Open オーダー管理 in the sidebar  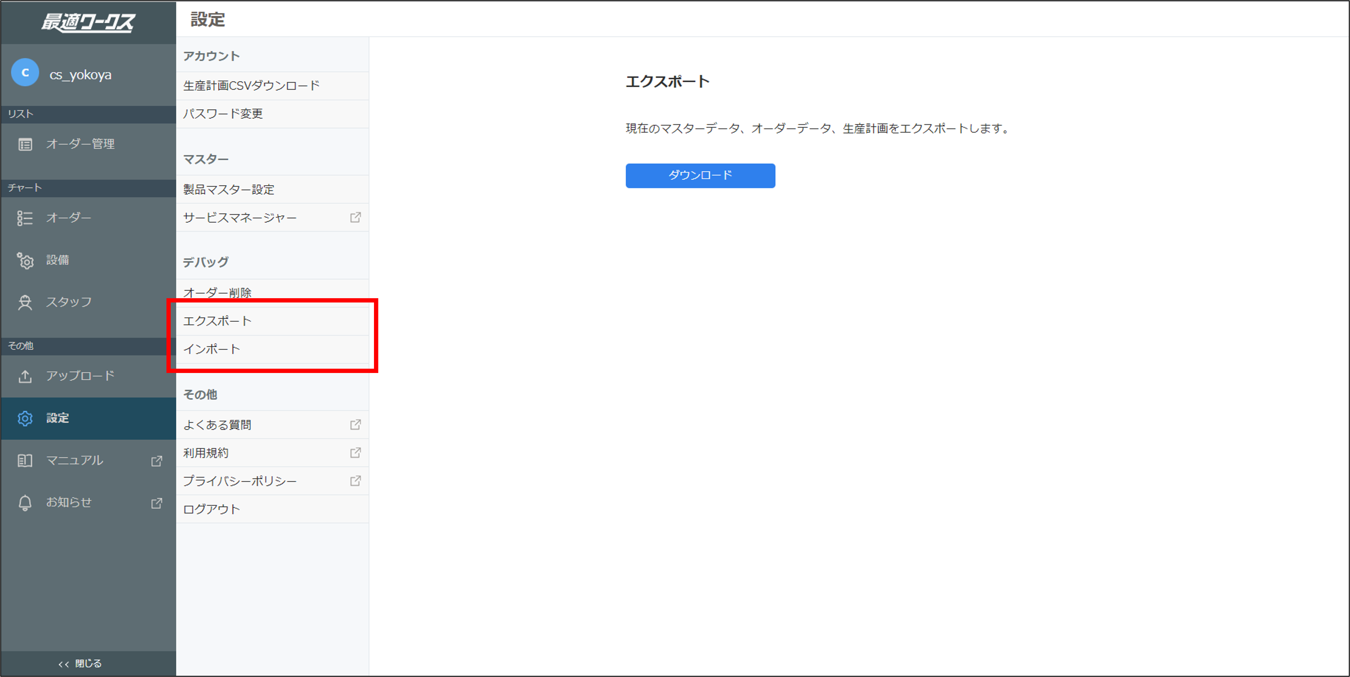point(88,144)
